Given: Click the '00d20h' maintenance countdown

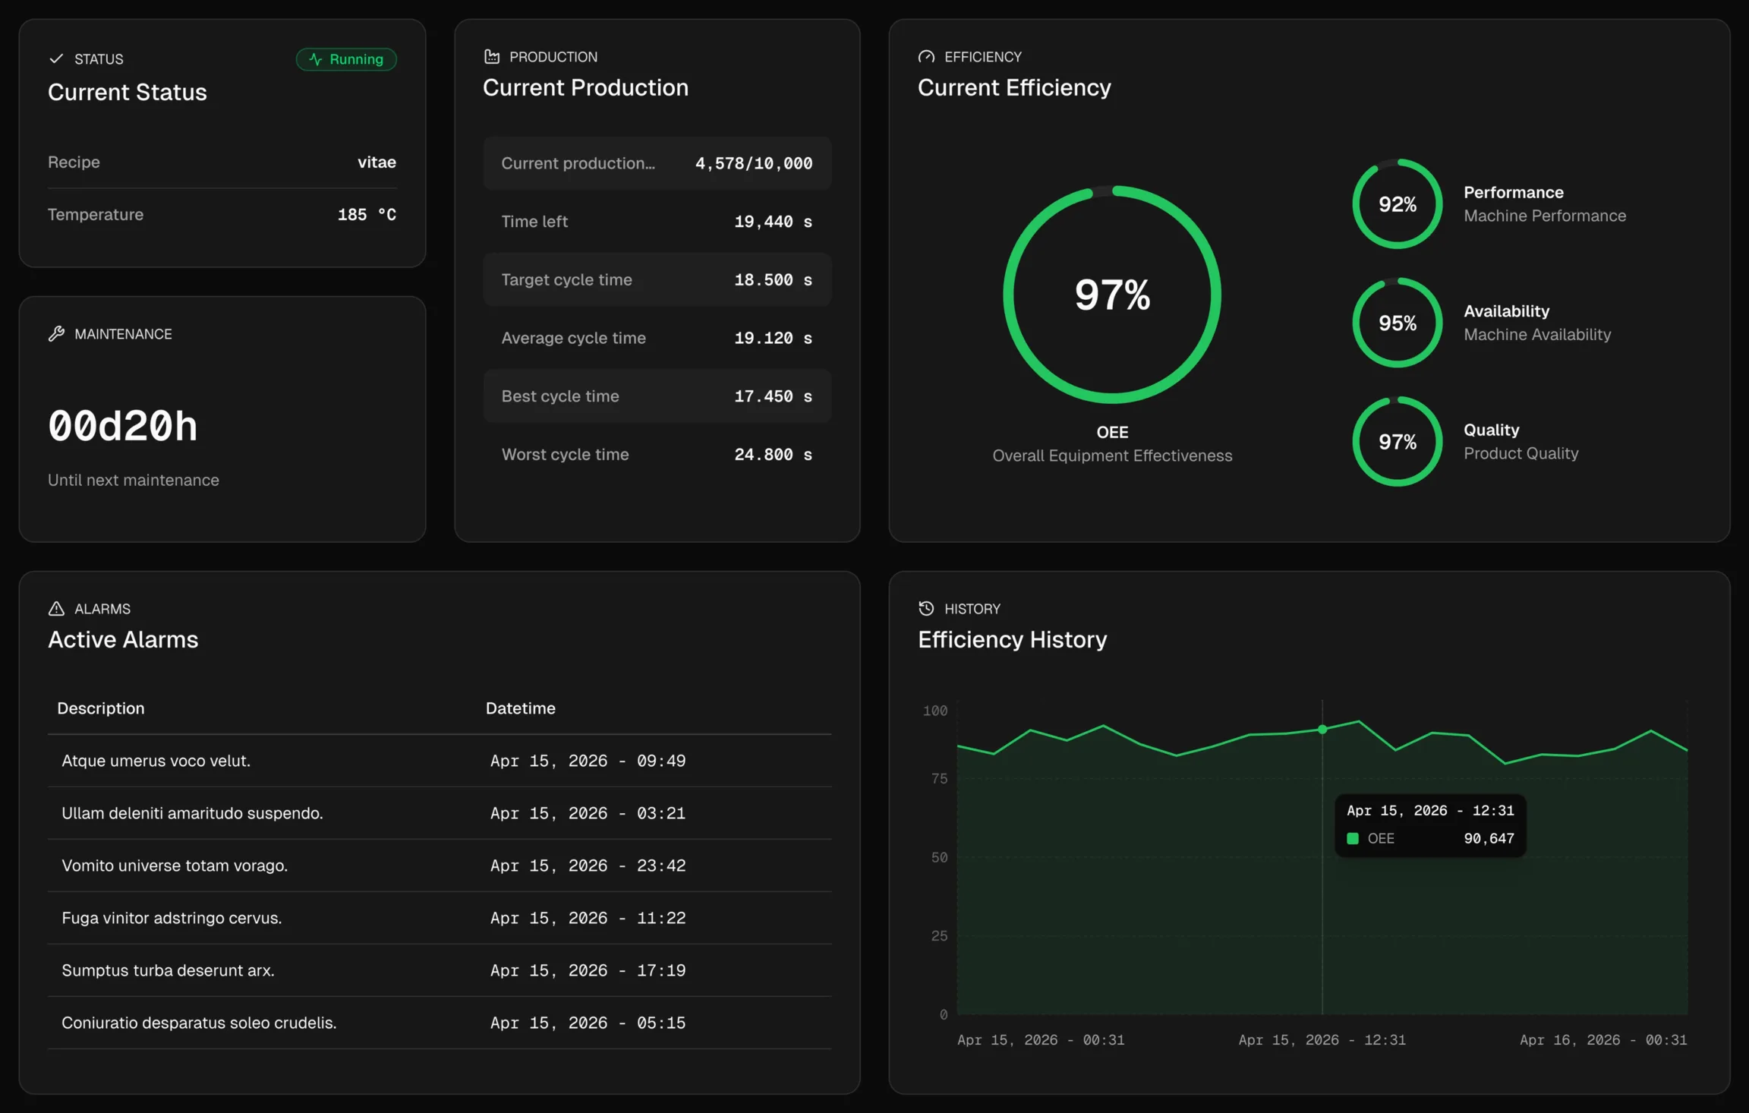Looking at the screenshot, I should [123, 426].
